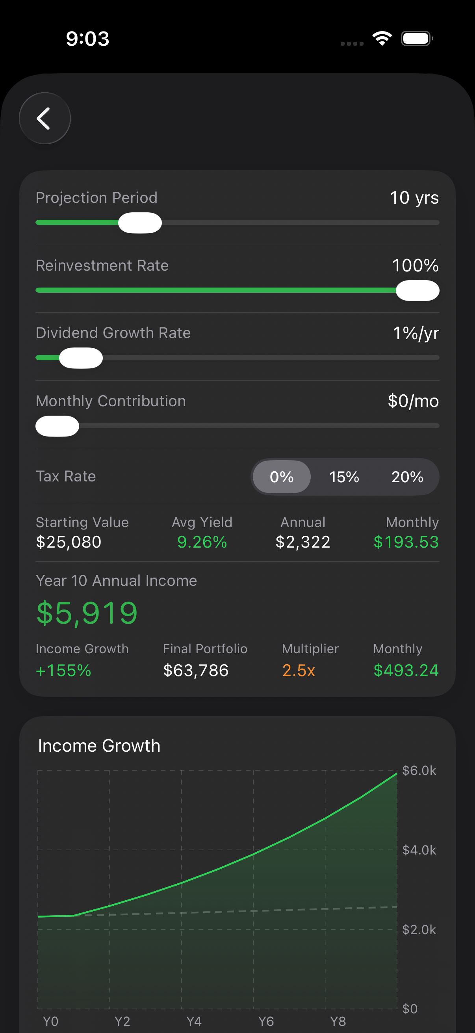Image resolution: width=475 pixels, height=1033 pixels.
Task: Tap the battery indicator icon
Action: click(417, 39)
